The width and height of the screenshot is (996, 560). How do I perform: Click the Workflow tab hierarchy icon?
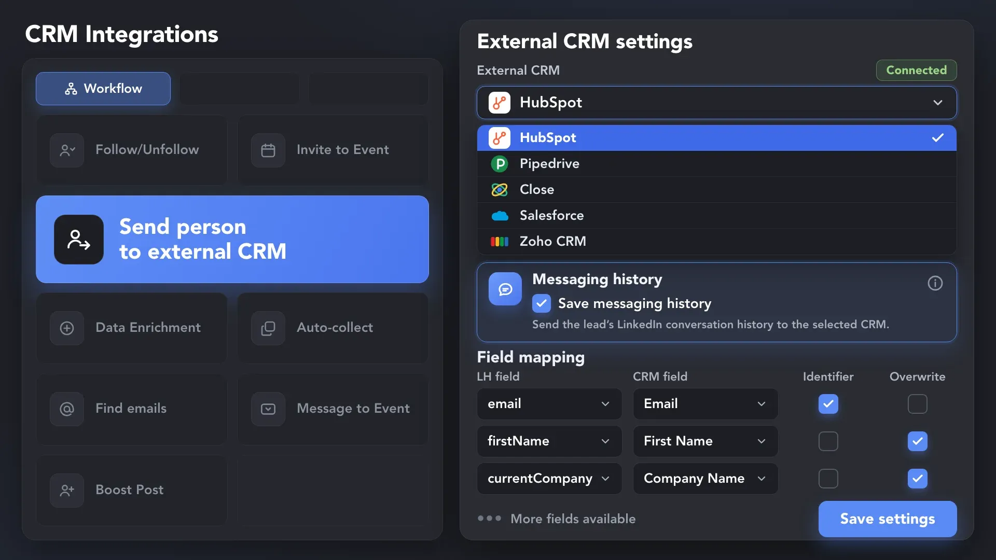click(x=71, y=89)
